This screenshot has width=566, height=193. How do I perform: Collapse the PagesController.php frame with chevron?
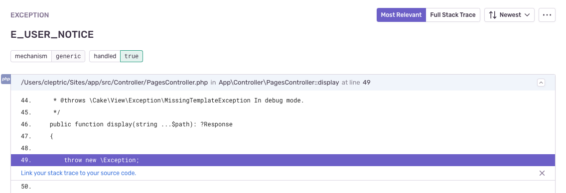pyautogui.click(x=541, y=83)
